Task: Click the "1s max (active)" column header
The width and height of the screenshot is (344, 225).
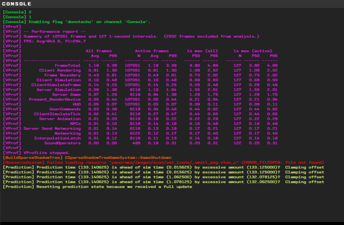Action: [x=253, y=51]
